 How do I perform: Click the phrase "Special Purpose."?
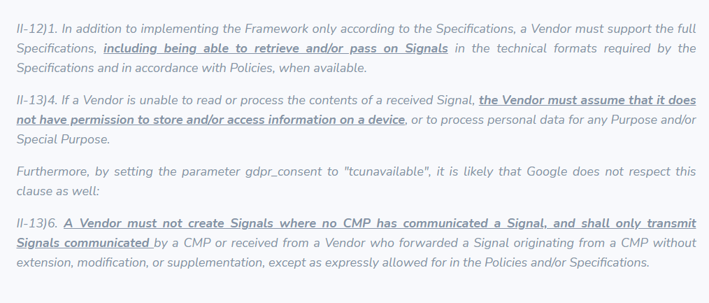click(x=64, y=139)
